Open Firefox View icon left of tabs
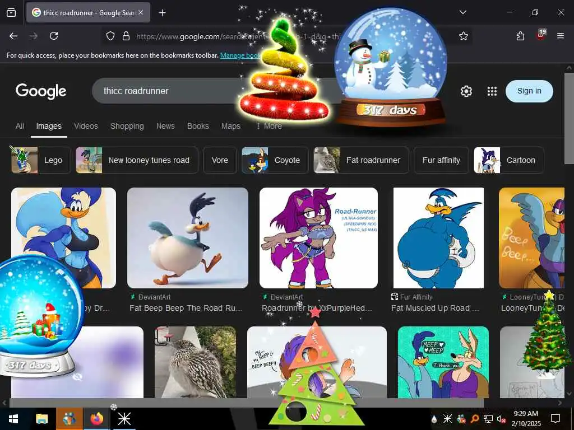Image resolution: width=574 pixels, height=430 pixels. tap(11, 12)
